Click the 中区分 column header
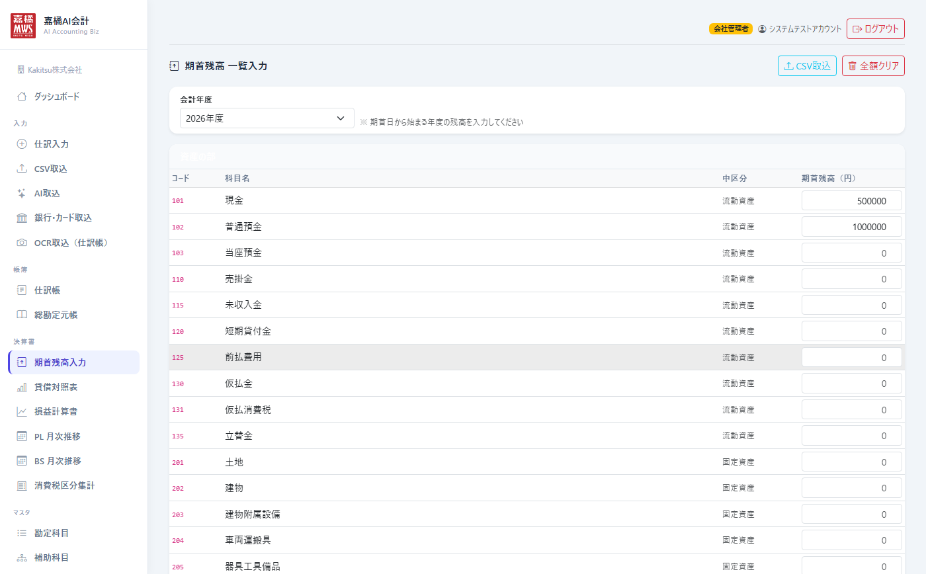 [735, 179]
